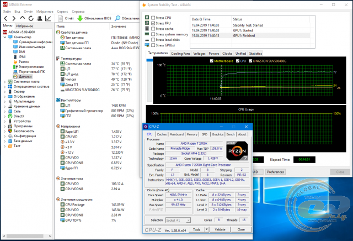
Task: Enable the Stress local disks checkbox
Action: click(x=153, y=39)
